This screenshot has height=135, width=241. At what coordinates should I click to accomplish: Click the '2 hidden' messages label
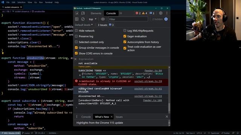157,19
